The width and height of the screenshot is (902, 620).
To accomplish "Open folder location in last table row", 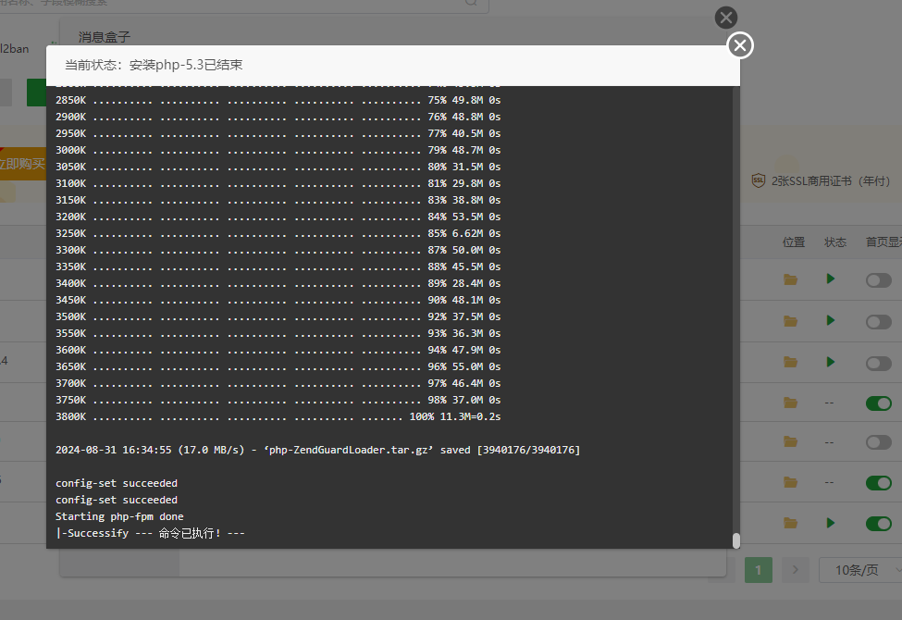I will pyautogui.click(x=790, y=523).
